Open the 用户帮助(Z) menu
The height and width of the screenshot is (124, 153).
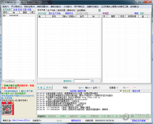pos(79,7)
